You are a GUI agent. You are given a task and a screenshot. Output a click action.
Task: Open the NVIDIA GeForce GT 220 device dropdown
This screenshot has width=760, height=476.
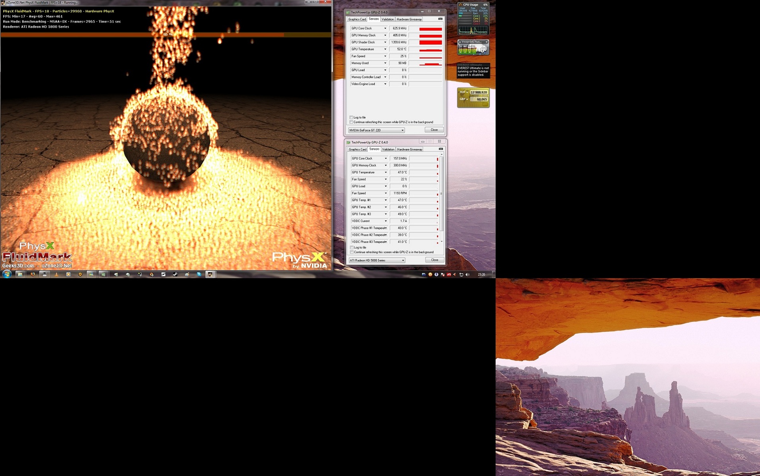tap(376, 130)
